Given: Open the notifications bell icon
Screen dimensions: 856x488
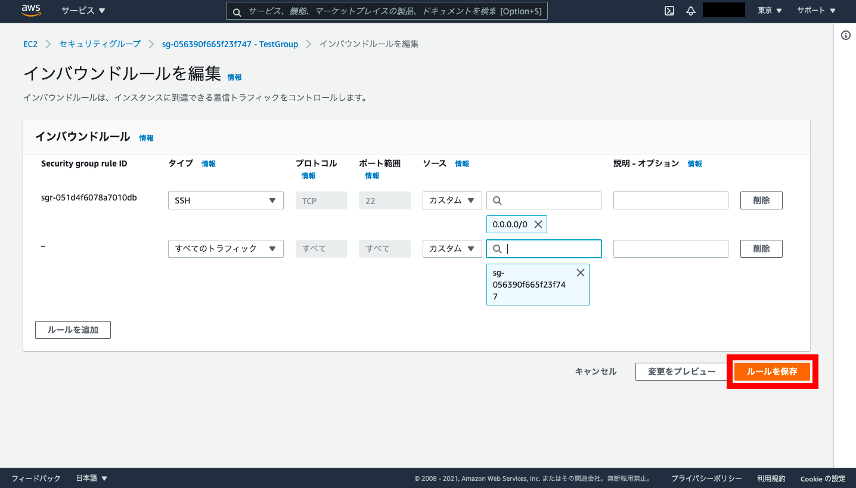Looking at the screenshot, I should 691,11.
